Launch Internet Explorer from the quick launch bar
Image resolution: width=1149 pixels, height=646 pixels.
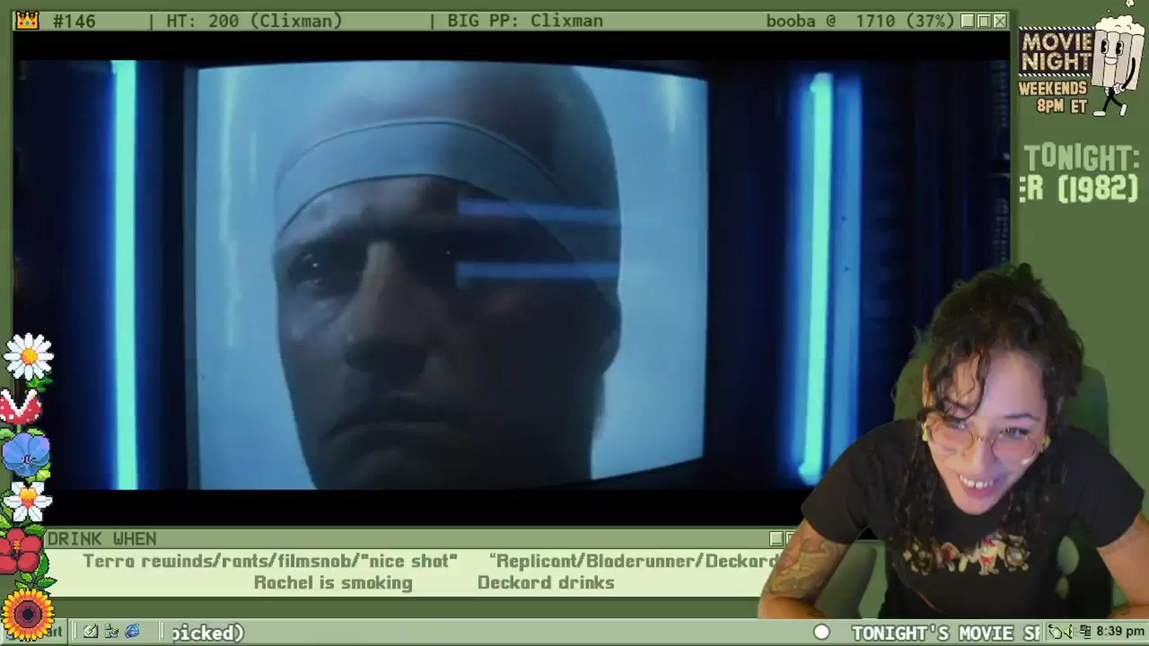[x=132, y=631]
